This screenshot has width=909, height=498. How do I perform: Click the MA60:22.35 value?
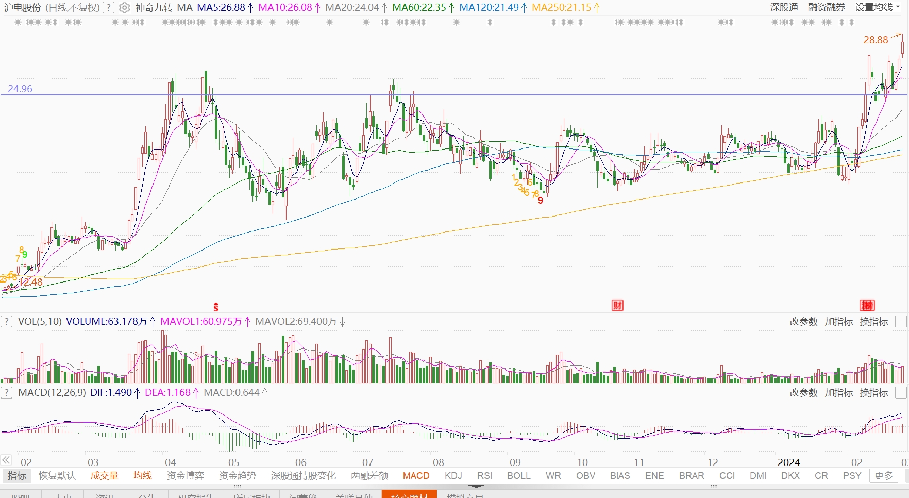pyautogui.click(x=419, y=8)
